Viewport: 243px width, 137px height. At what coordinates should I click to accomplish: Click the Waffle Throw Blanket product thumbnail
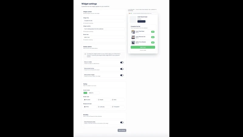(x=133, y=42)
